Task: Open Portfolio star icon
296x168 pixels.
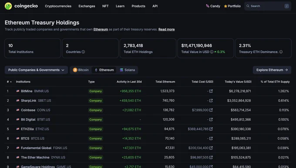Action: [225, 6]
